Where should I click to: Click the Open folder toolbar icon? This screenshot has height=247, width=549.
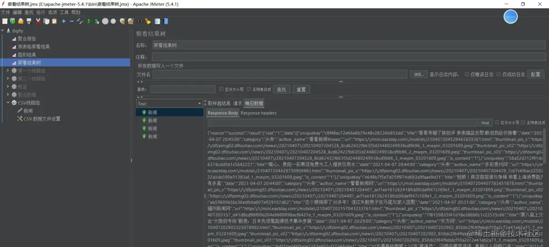click(x=21, y=21)
